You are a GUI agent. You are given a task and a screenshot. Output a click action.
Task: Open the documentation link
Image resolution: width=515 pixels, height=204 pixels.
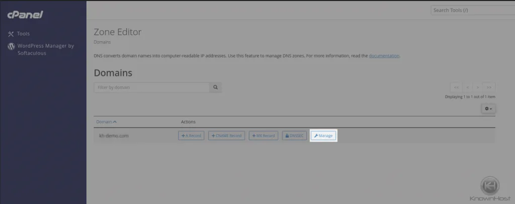(384, 55)
